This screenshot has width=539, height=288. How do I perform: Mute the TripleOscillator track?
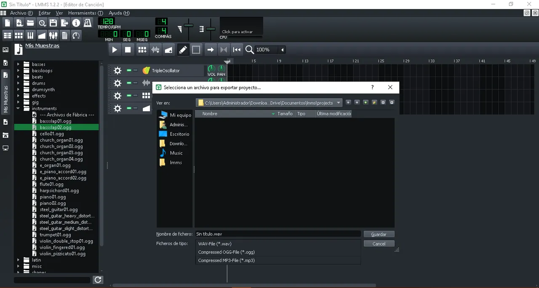click(x=129, y=70)
